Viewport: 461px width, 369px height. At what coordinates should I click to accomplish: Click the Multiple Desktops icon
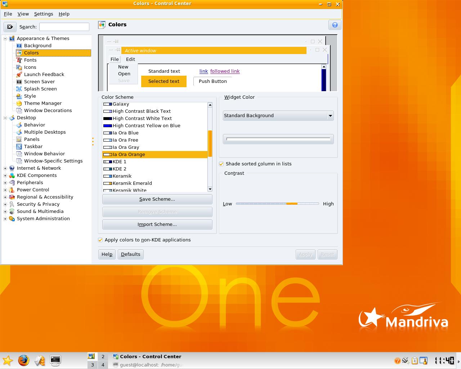tap(19, 132)
